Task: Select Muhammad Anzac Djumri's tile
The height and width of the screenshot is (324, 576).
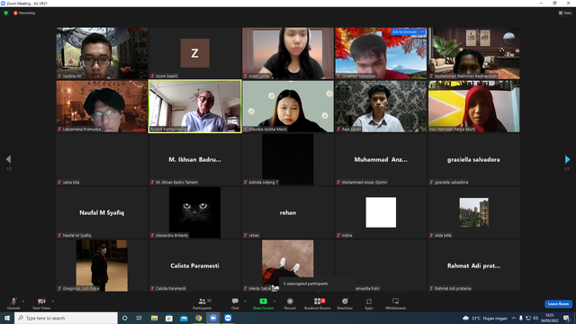Action: 381,159
